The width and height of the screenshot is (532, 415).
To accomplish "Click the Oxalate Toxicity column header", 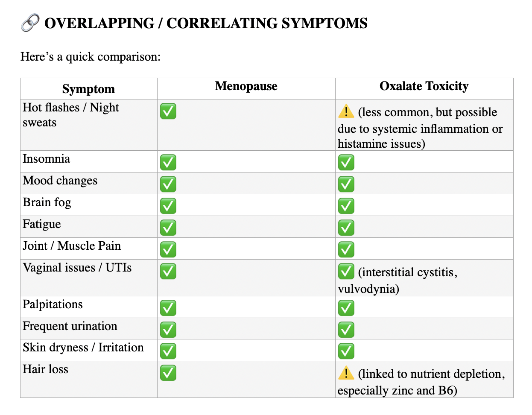I will [x=424, y=86].
